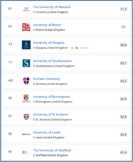Click the University of Bristol crest logo
133x162 pixels.
(x=26, y=27)
